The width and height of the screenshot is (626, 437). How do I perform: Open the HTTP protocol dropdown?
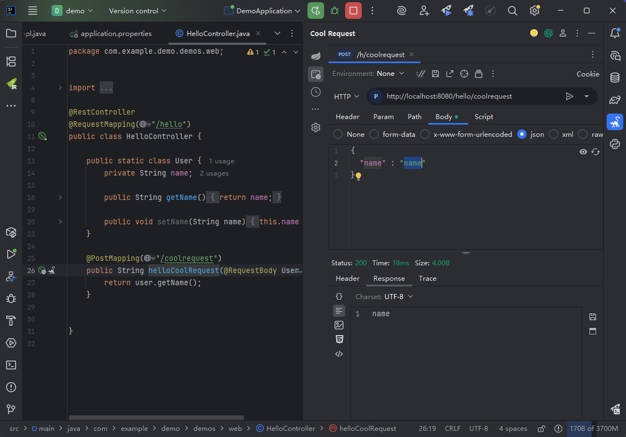346,96
